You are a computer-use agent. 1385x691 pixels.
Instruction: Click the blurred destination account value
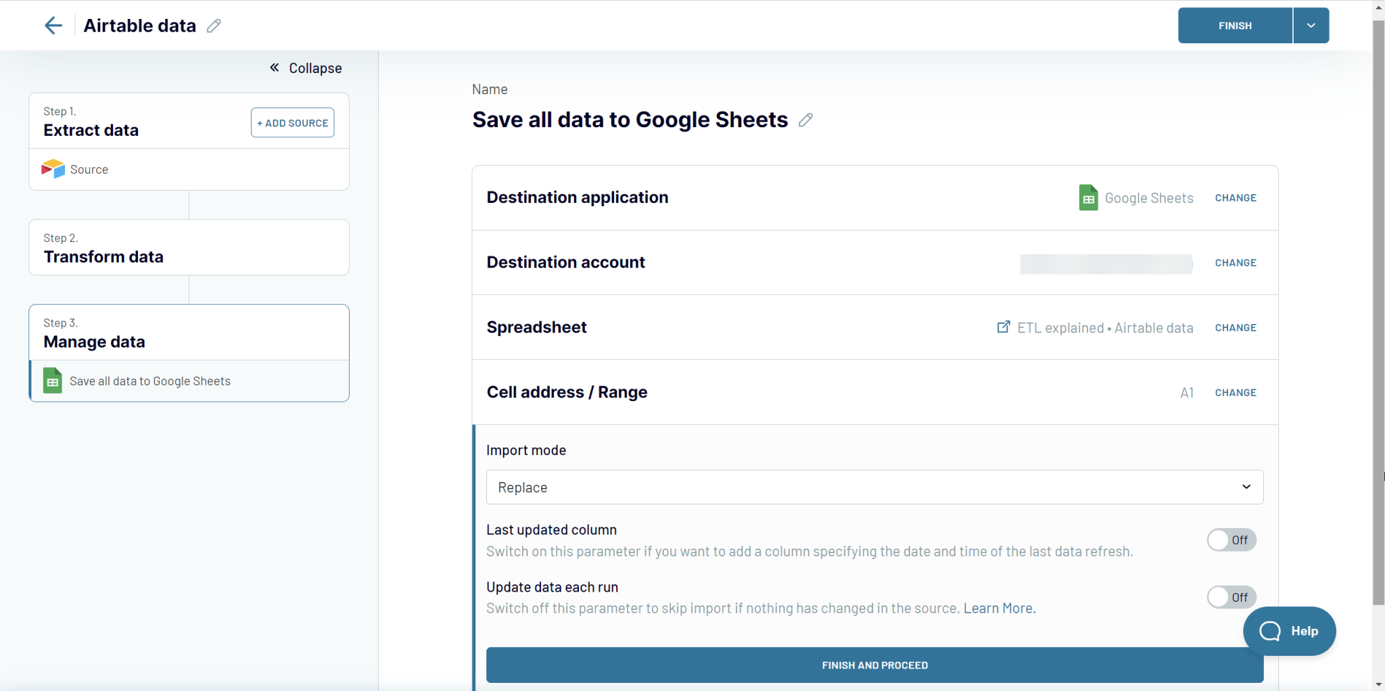(x=1106, y=264)
